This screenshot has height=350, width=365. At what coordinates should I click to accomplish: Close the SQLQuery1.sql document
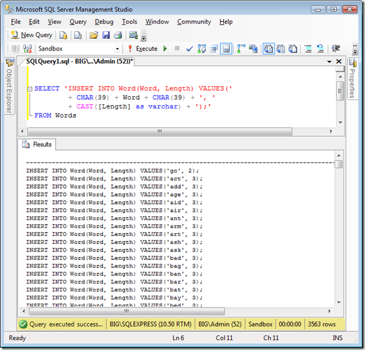point(338,62)
